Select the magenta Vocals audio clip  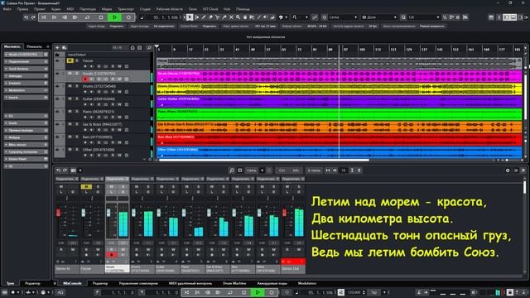[x=339, y=75]
